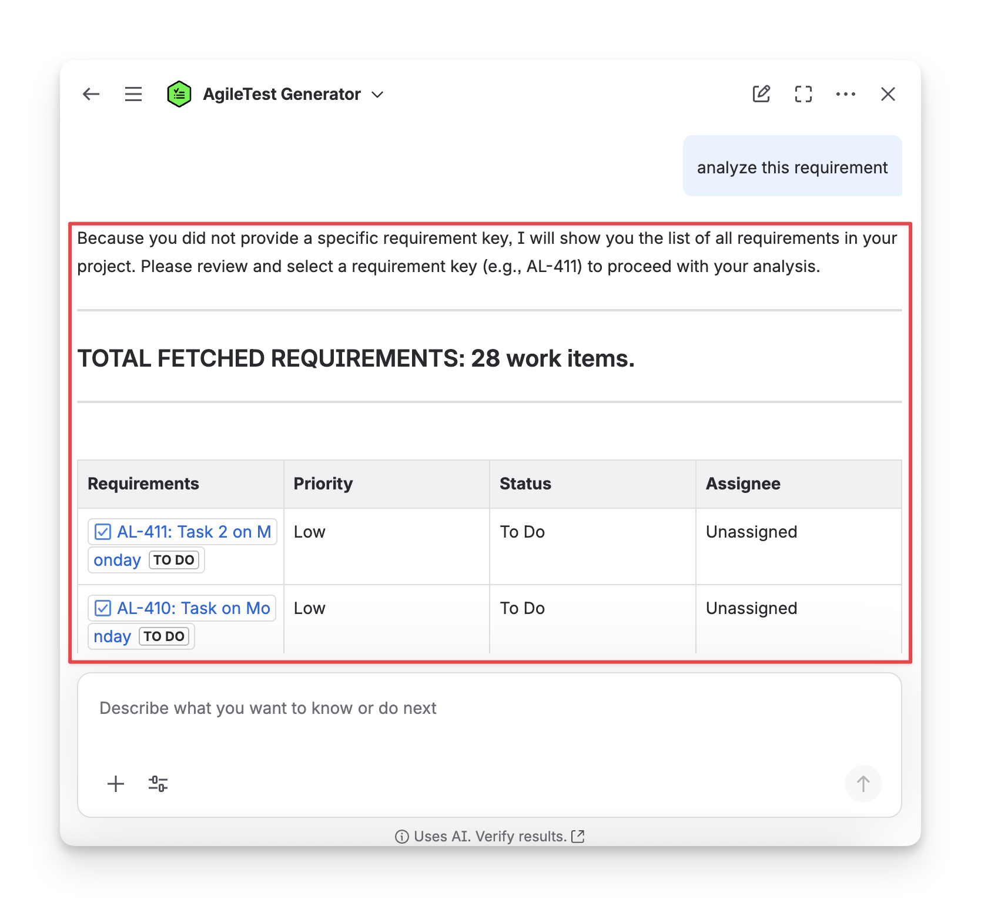Click the TO DO badge on AL-411
The height and width of the screenshot is (906, 981).
174,561
